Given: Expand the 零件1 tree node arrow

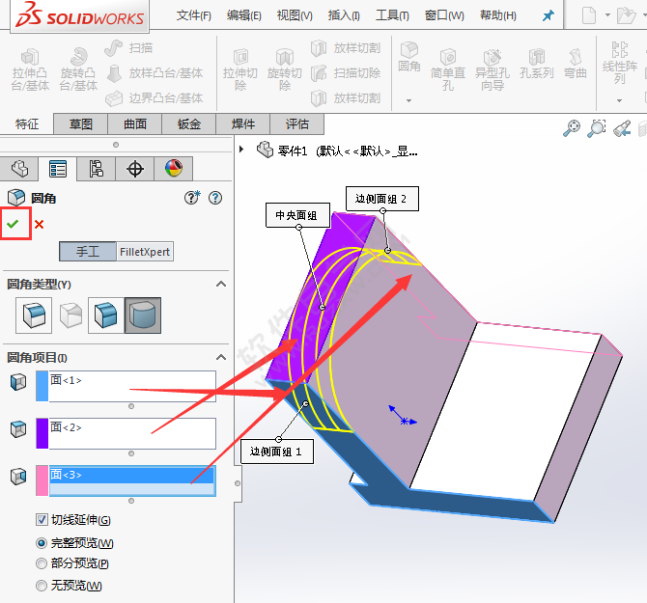Looking at the screenshot, I should 241,150.
